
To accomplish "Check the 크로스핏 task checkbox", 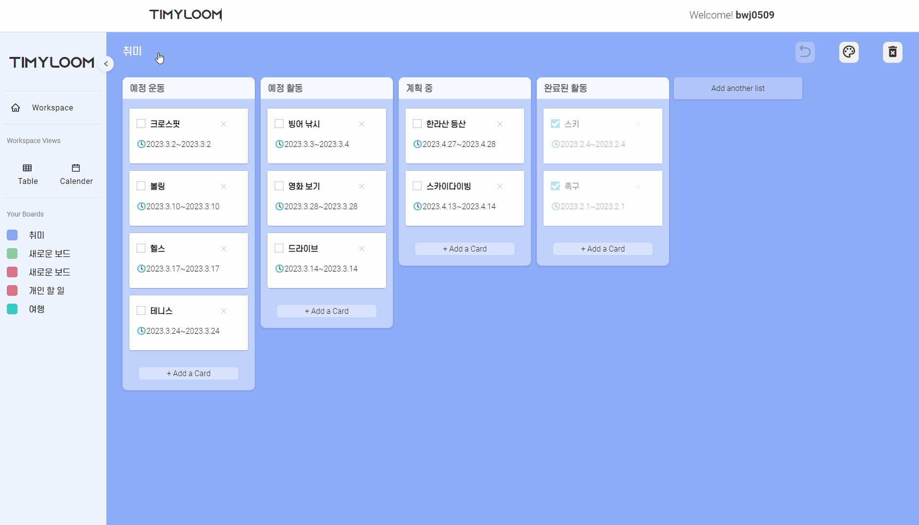I will [141, 124].
